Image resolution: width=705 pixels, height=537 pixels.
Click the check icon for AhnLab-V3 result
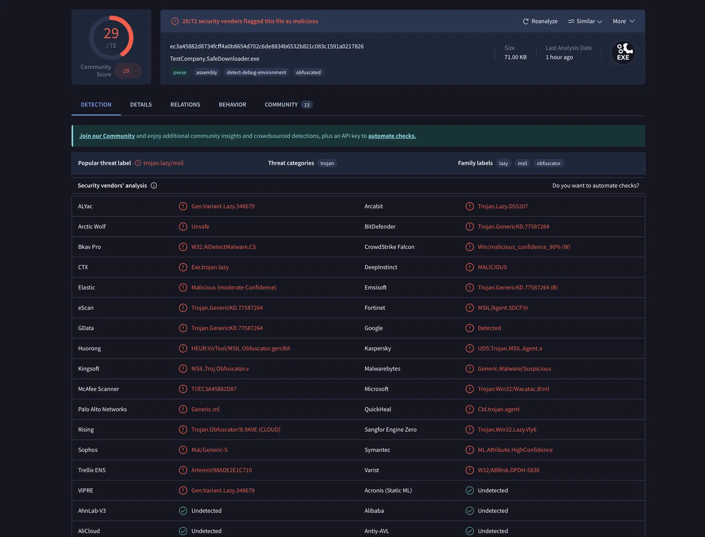click(x=183, y=511)
